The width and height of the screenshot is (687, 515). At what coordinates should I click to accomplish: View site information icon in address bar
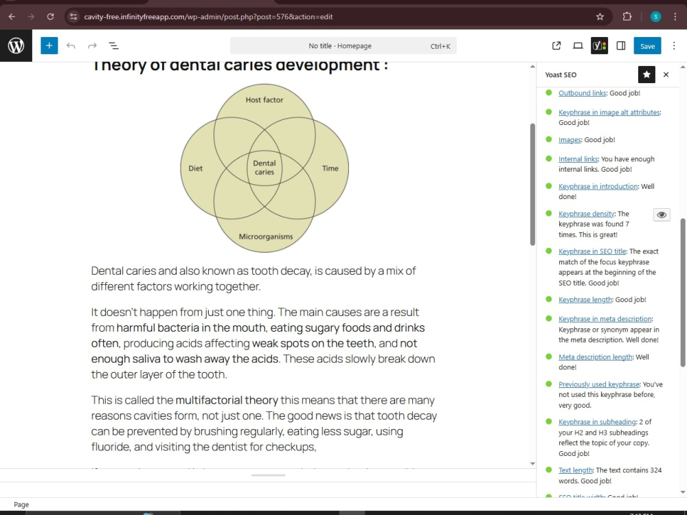[x=74, y=16]
